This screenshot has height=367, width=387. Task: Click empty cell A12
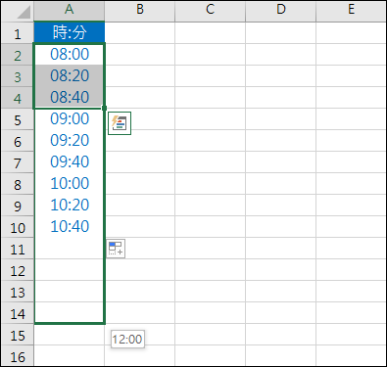pyautogui.click(x=70, y=270)
